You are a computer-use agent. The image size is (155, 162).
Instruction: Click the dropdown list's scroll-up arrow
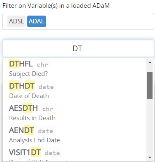(150, 62)
